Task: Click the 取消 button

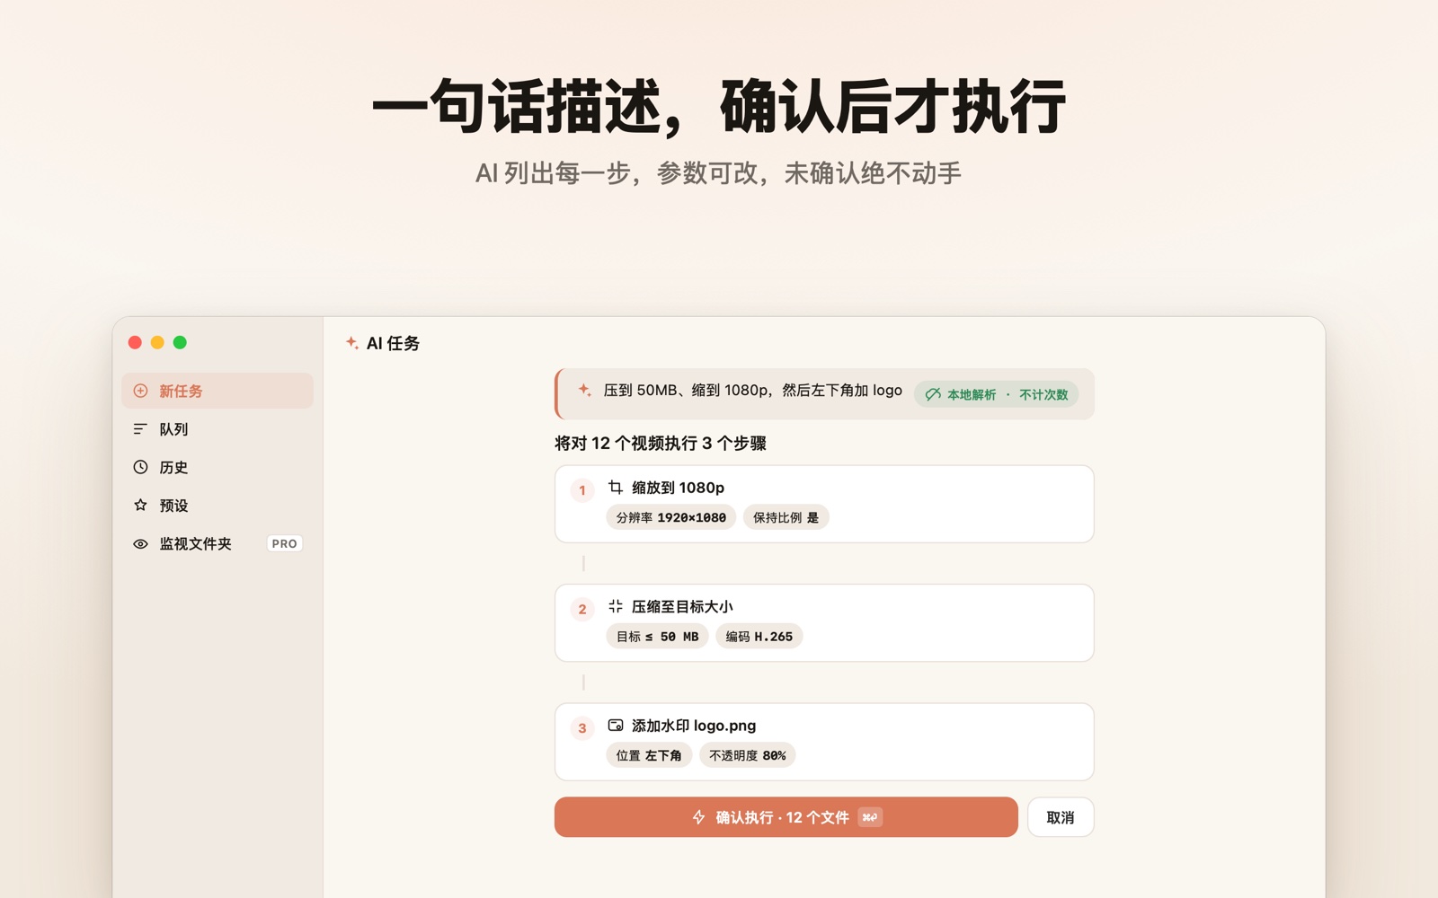Action: [1061, 817]
